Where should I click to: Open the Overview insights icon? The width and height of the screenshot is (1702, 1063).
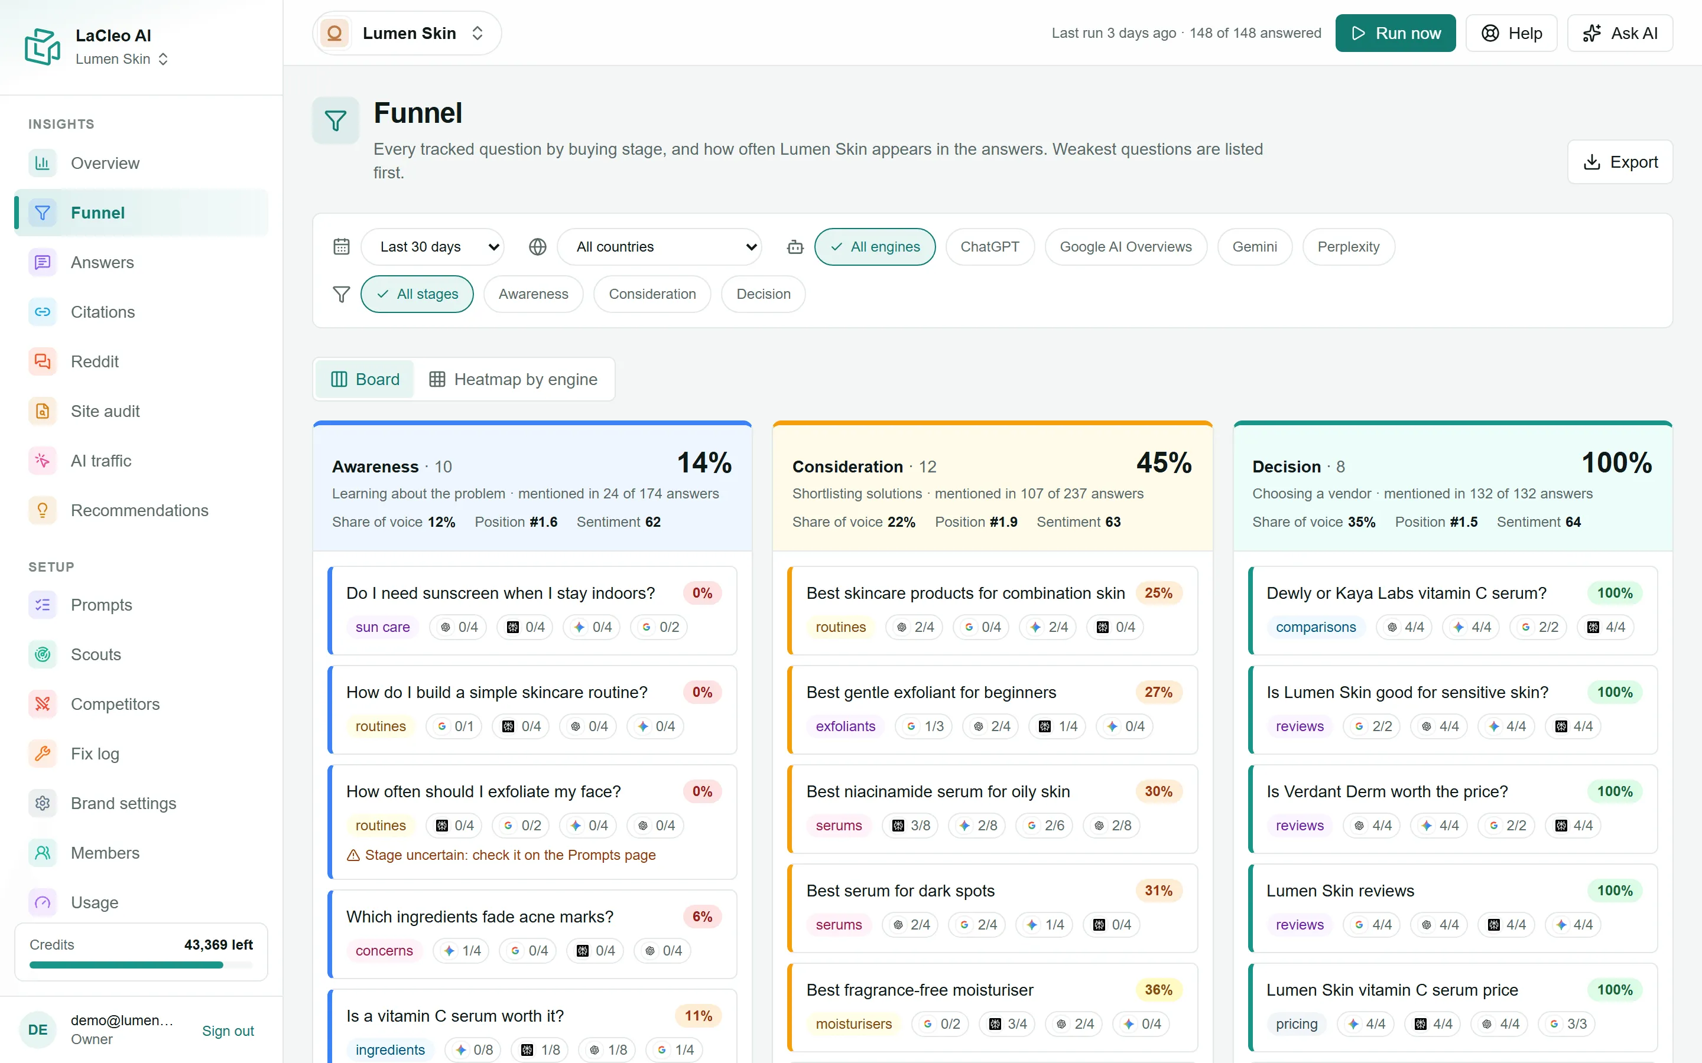coord(42,163)
